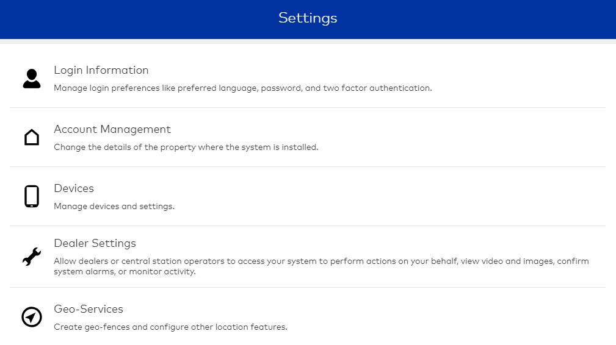Click the 'system alarms, or monitor activity.' line

[x=125, y=271]
